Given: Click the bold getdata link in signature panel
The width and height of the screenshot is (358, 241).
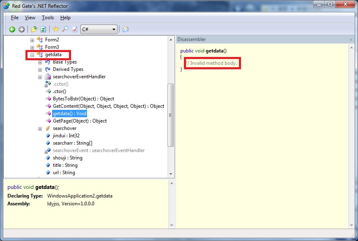Looking at the screenshot, I should [45, 187].
